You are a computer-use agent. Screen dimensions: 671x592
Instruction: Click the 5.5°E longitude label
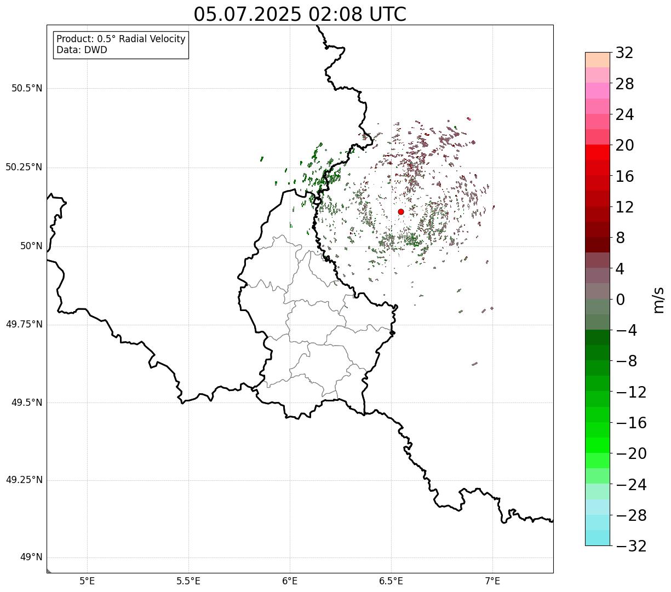tap(188, 581)
